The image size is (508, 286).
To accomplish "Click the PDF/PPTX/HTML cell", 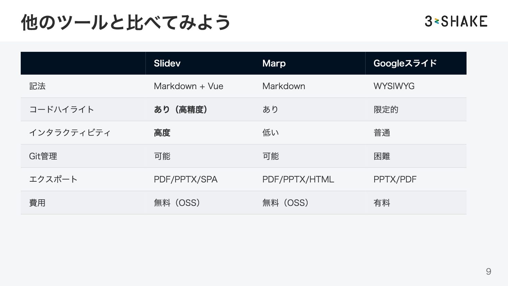I will [298, 180].
